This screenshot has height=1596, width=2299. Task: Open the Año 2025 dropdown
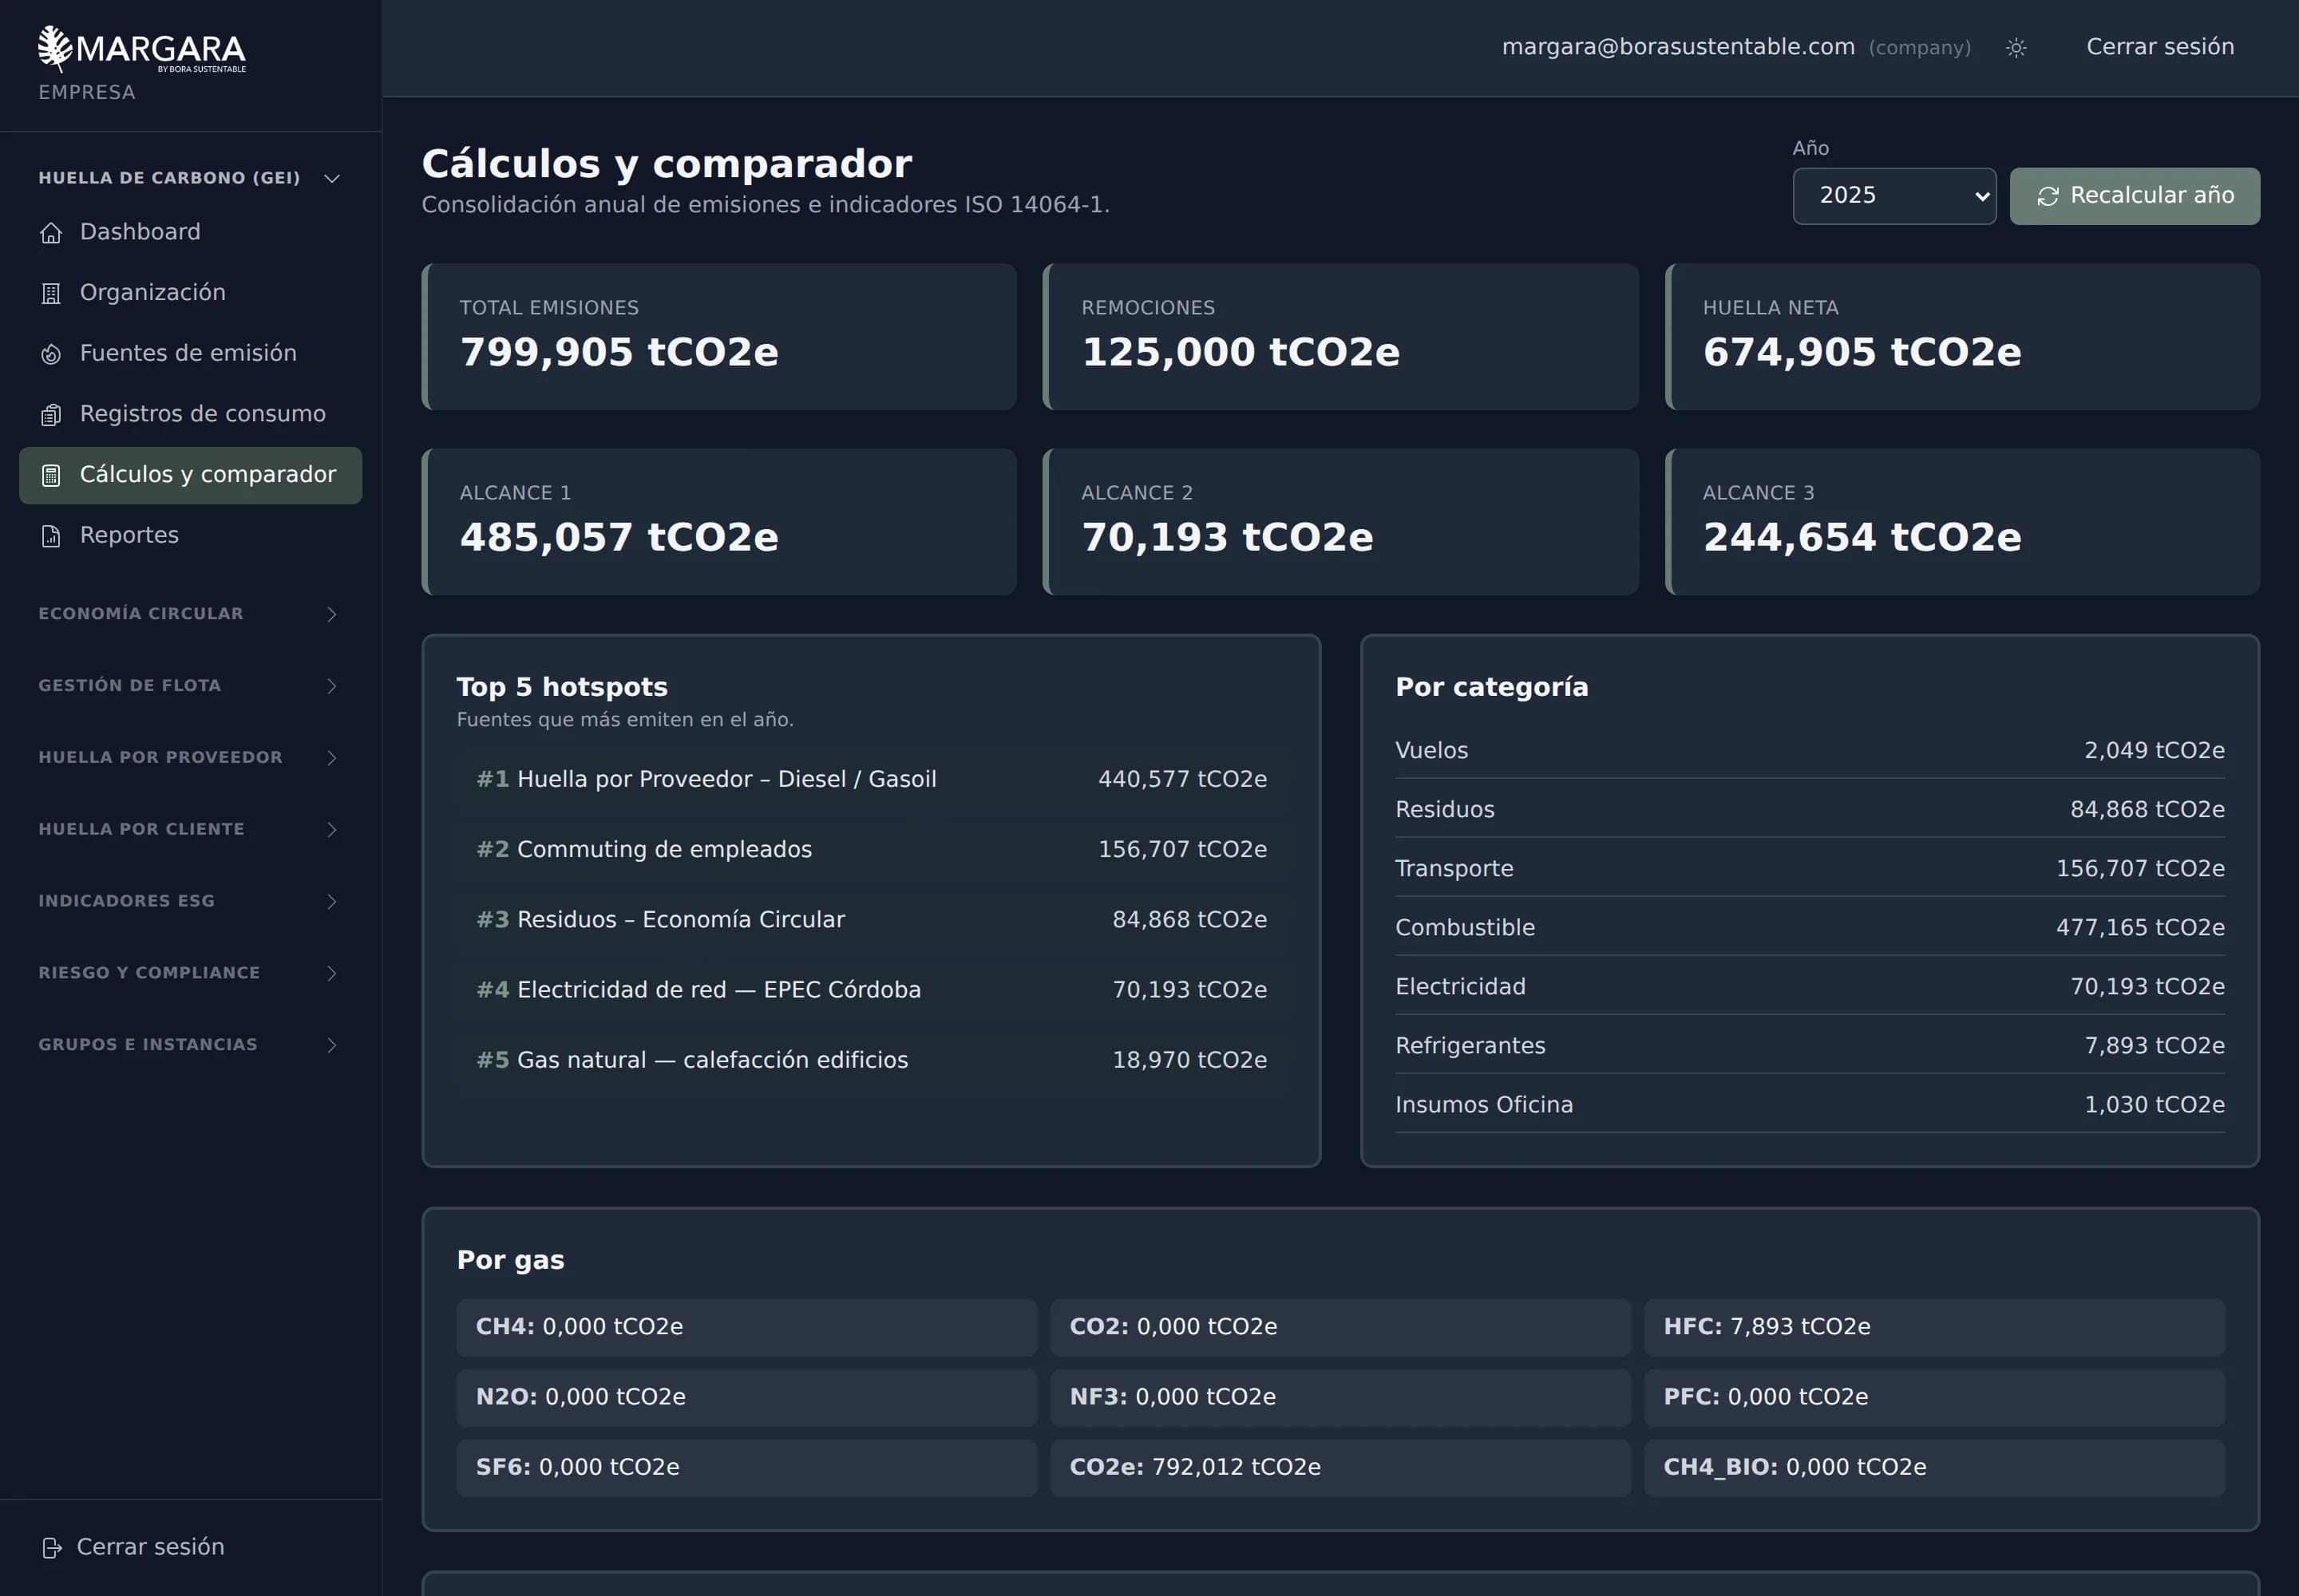1893,196
